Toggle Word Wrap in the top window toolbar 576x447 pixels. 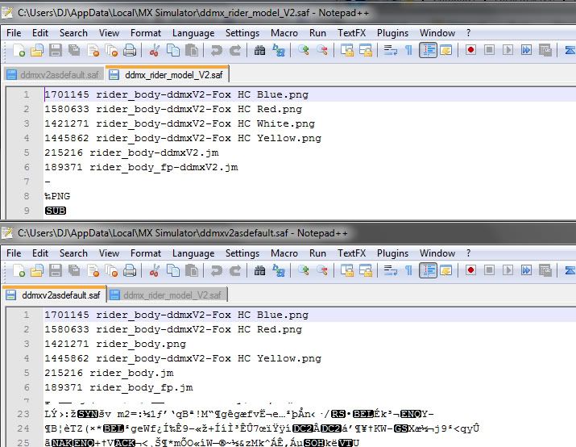pyautogui.click(x=391, y=51)
